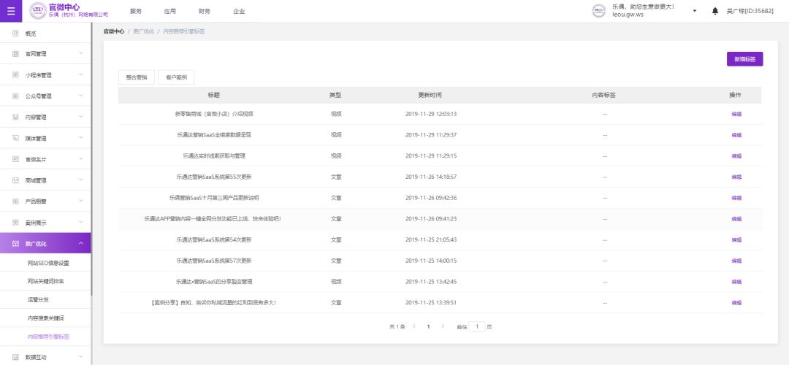The width and height of the screenshot is (789, 365).
Task: Click the 内容管理 sidebar icon
Action: coord(15,117)
